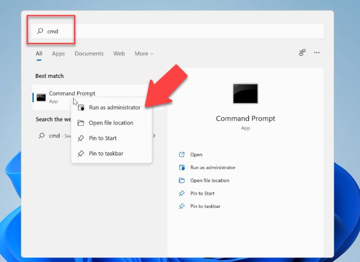
Task: Click pin icon next to right-pane Pin to Start
Action: click(x=182, y=194)
